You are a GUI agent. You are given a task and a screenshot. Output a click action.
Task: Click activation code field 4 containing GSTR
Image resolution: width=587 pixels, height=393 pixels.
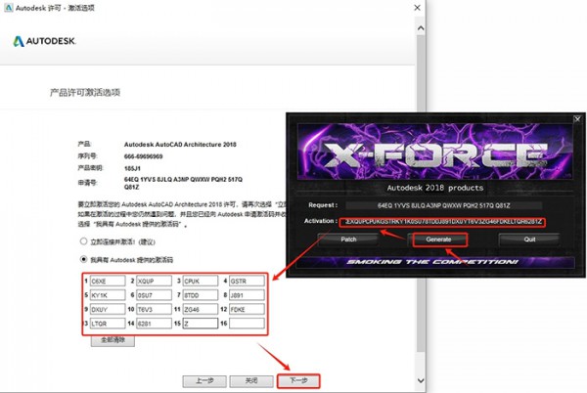click(247, 281)
